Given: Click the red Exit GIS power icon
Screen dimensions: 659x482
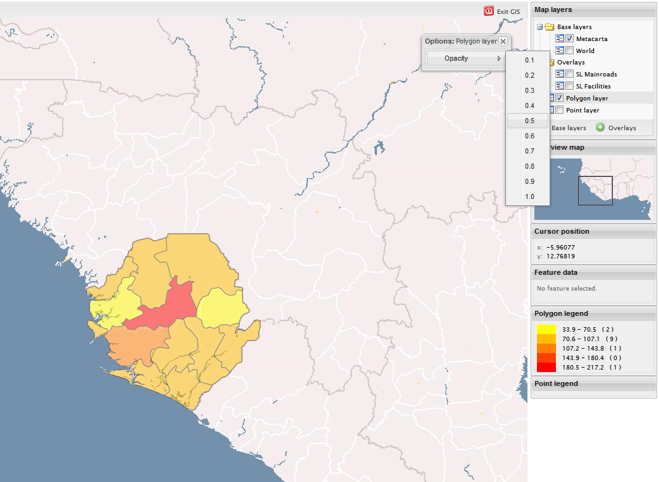Looking at the screenshot, I should 488,11.
